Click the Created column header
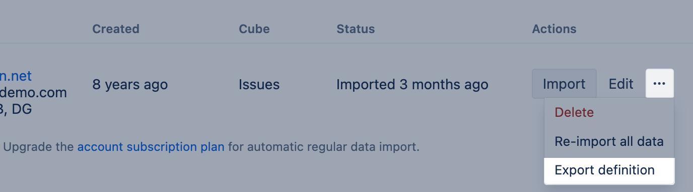This screenshot has height=192, width=693. click(x=116, y=29)
